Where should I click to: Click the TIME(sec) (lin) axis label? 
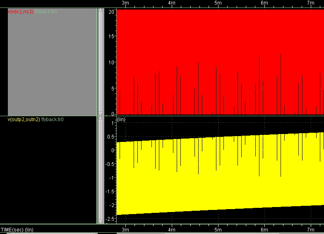[x=17, y=230]
